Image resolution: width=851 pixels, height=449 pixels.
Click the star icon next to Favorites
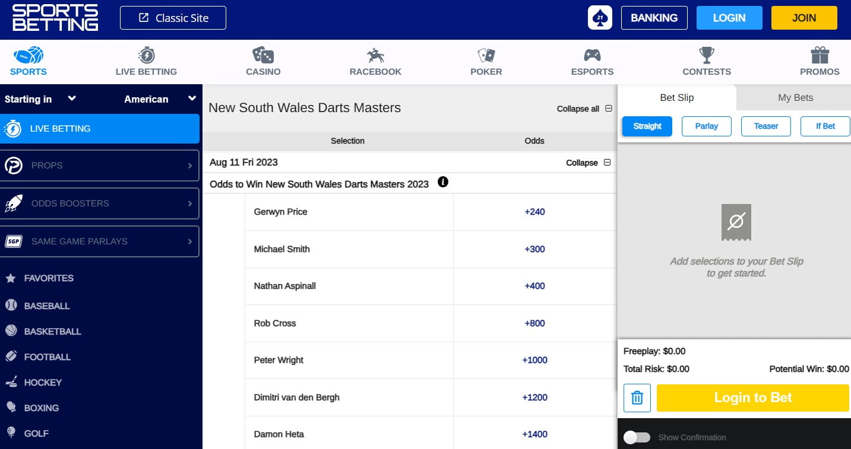point(11,278)
